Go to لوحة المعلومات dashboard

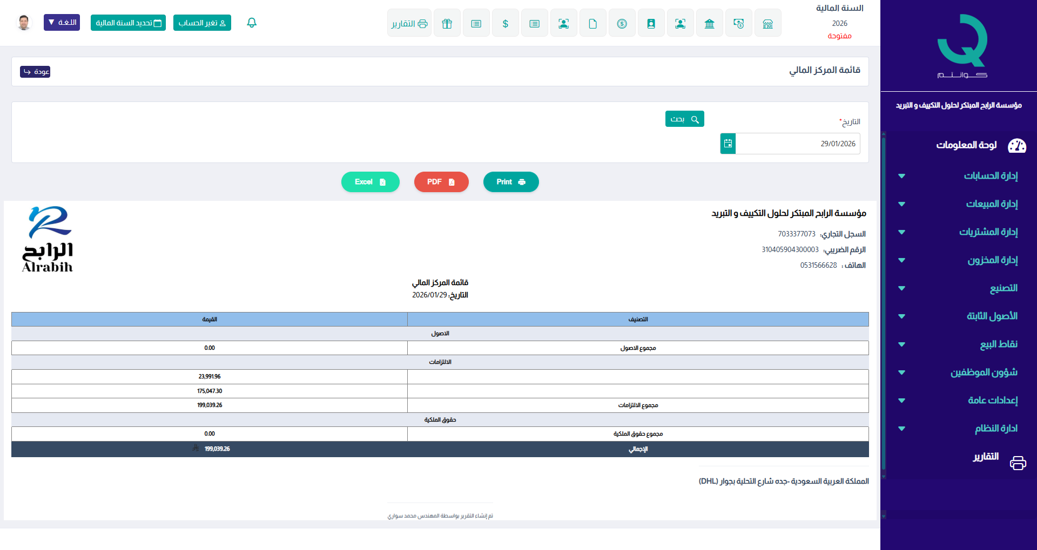[967, 145]
